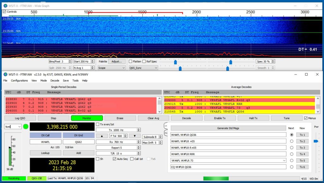The image size is (324, 183).
Task: Select Next radio for Tx 6 message
Action: pyautogui.click(x=291, y=167)
